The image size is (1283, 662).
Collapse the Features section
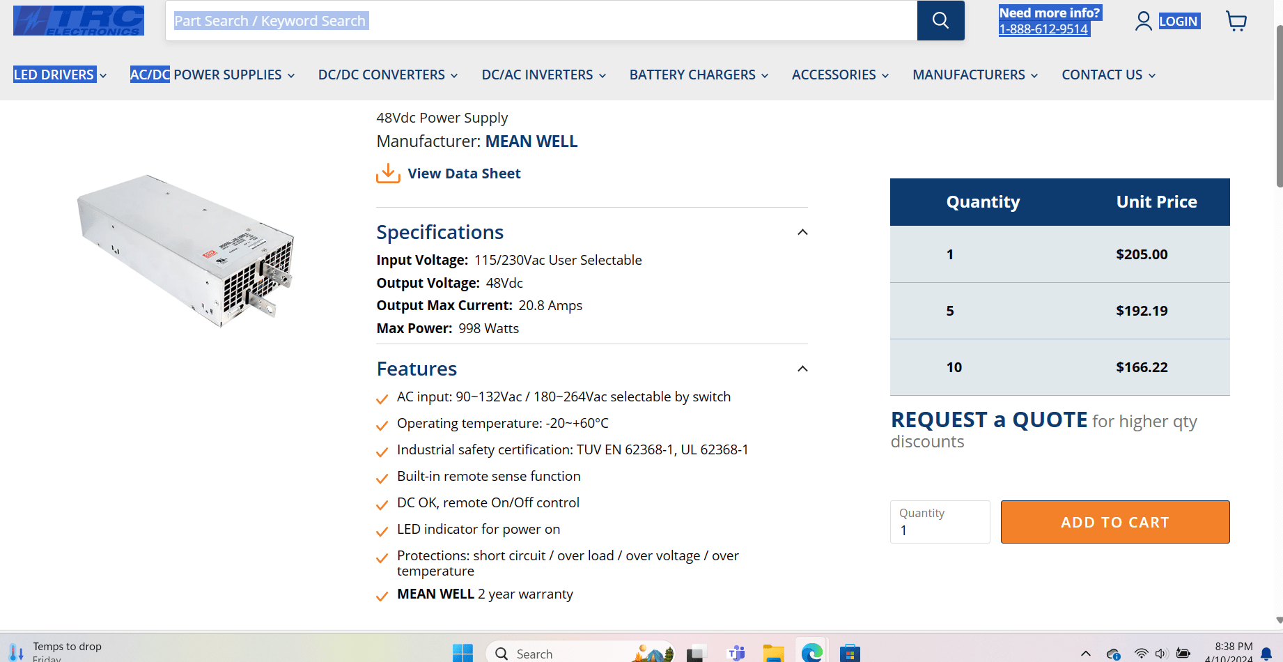coord(802,369)
